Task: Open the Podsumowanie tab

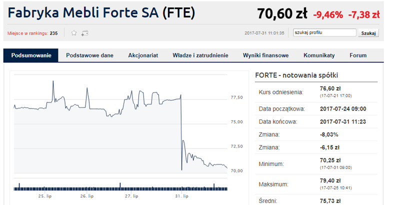Action: point(31,55)
